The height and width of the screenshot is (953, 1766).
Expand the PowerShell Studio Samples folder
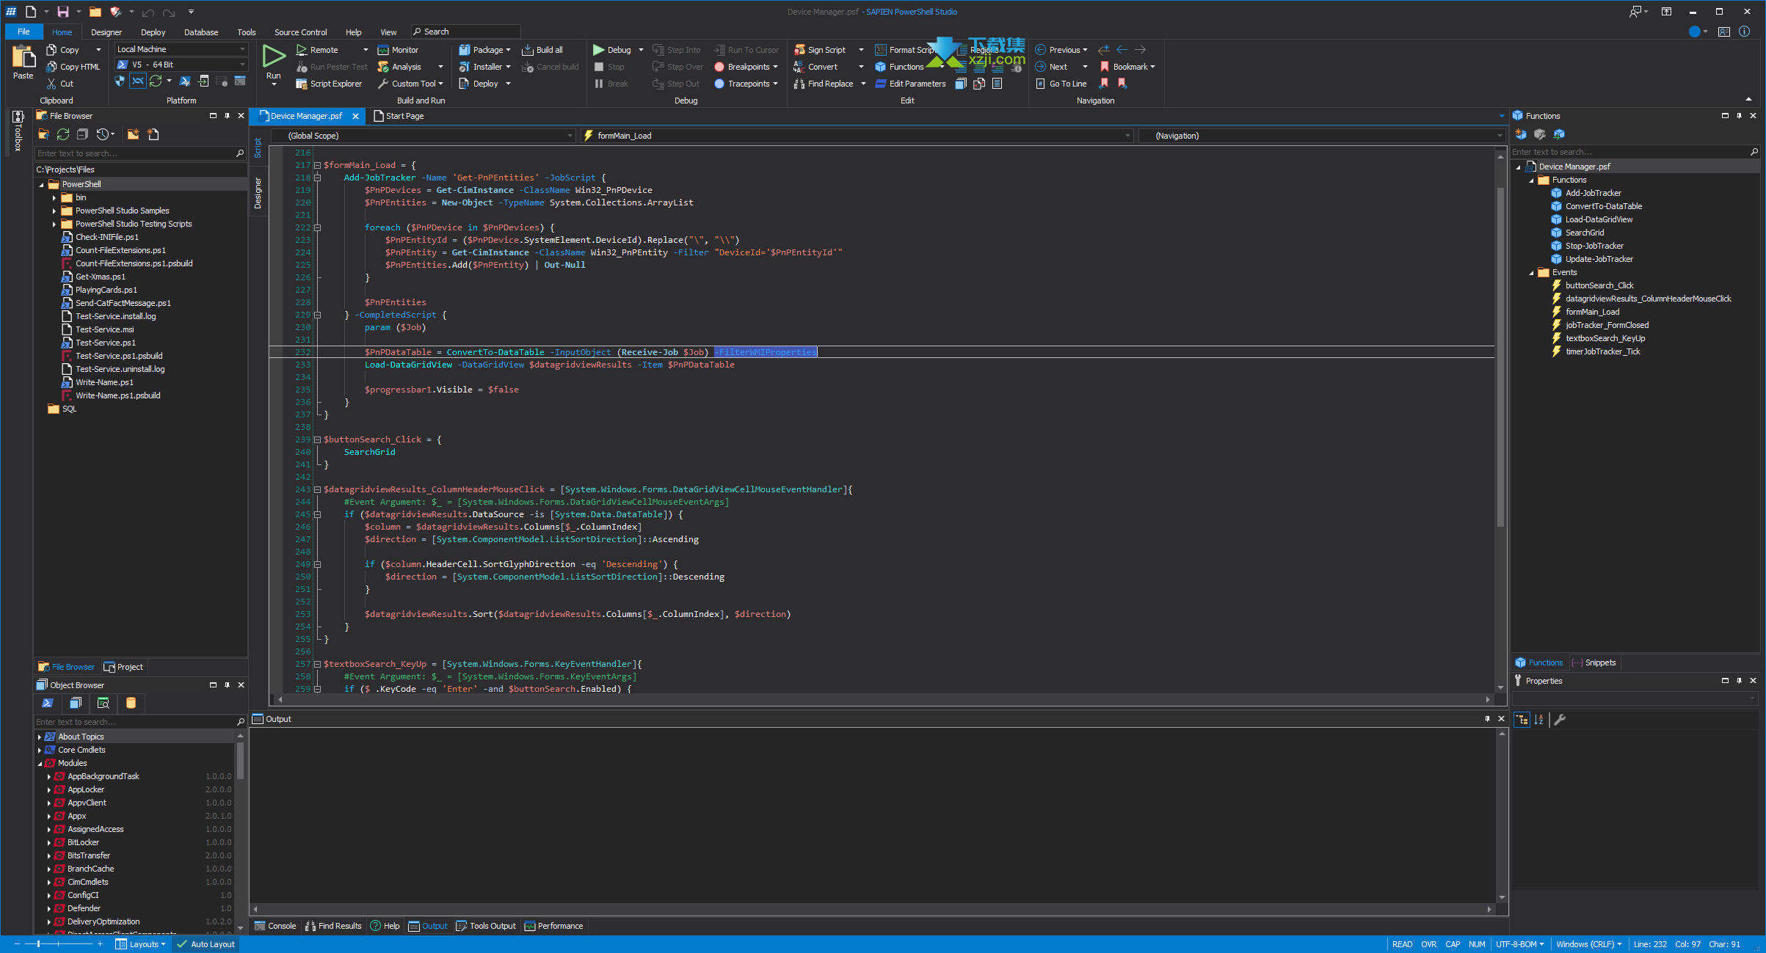pos(54,211)
